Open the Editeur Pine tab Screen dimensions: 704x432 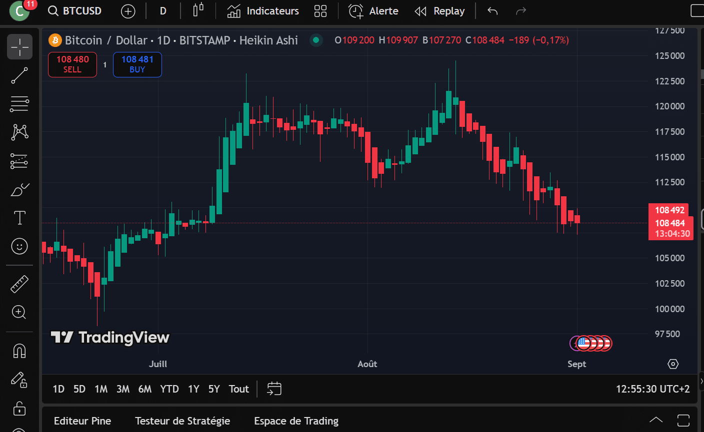click(82, 421)
